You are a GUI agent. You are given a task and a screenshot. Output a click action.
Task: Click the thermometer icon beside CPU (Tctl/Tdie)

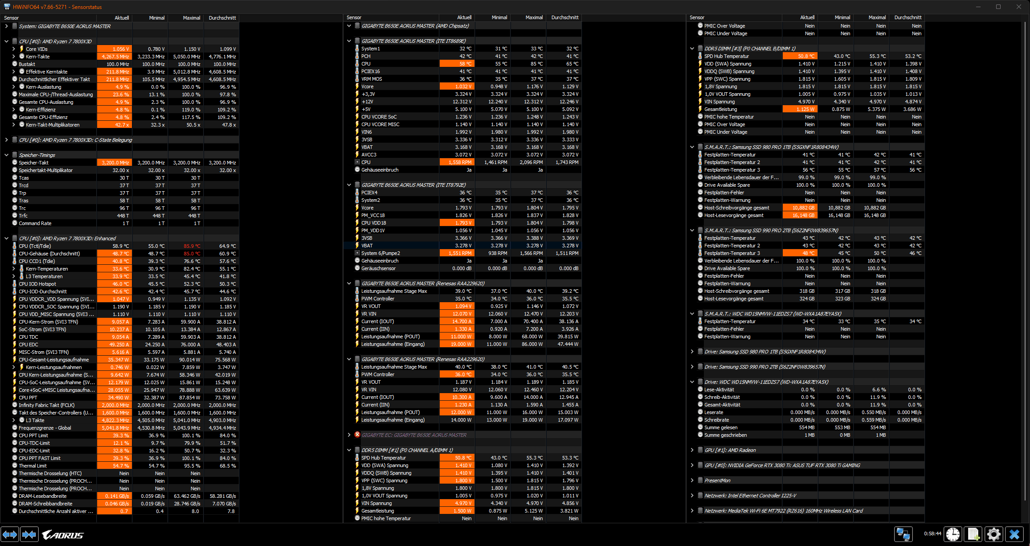click(x=15, y=246)
